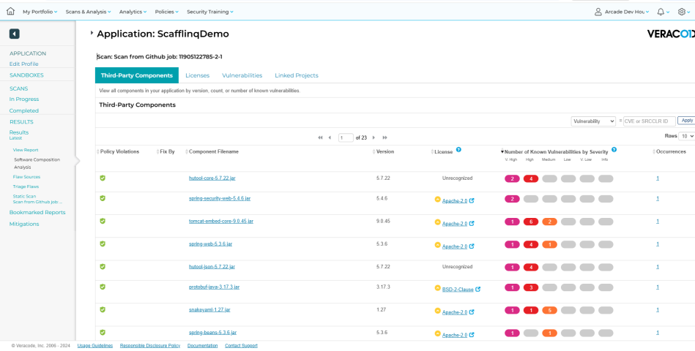
Task: Open Flaw Sources in sidebar
Action: [x=26, y=177]
